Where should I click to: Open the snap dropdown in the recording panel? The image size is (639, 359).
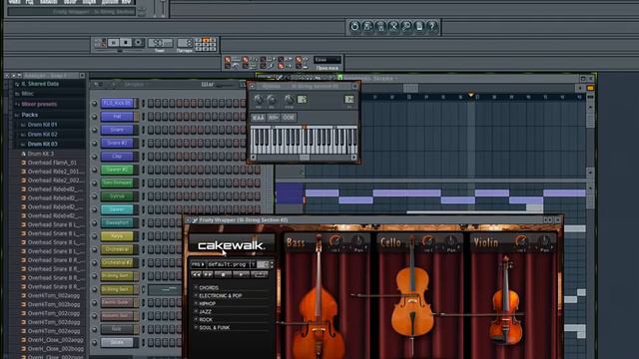tap(327, 60)
